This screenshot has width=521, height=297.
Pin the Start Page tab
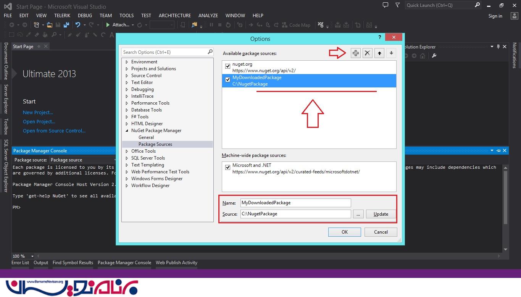click(x=39, y=46)
